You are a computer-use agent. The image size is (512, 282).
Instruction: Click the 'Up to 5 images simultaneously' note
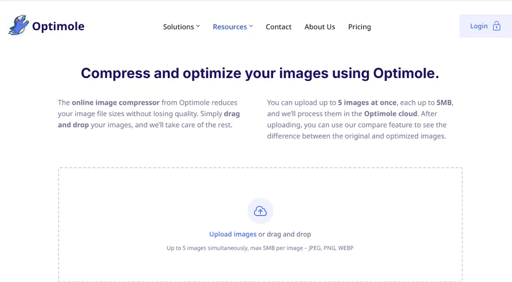[260, 248]
